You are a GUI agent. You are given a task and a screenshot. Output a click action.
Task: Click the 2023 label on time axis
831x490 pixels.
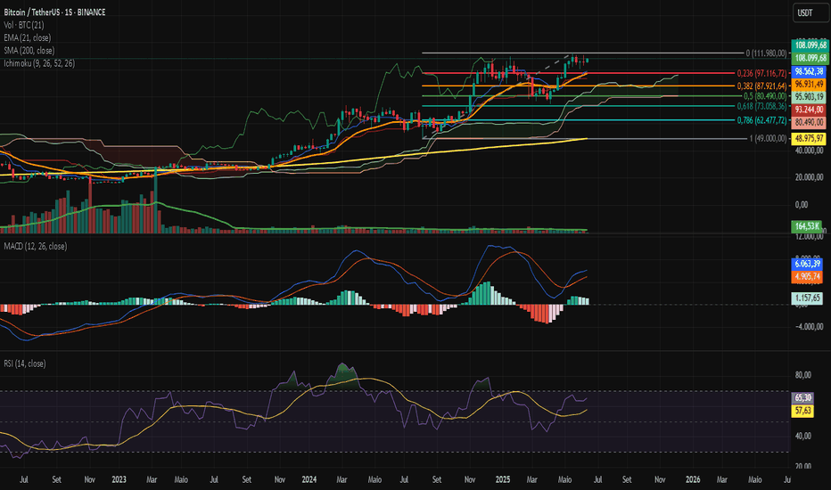pyautogui.click(x=119, y=479)
